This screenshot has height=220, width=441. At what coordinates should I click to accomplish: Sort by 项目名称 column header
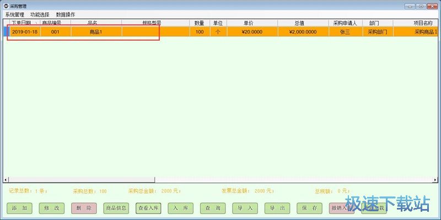pos(416,23)
